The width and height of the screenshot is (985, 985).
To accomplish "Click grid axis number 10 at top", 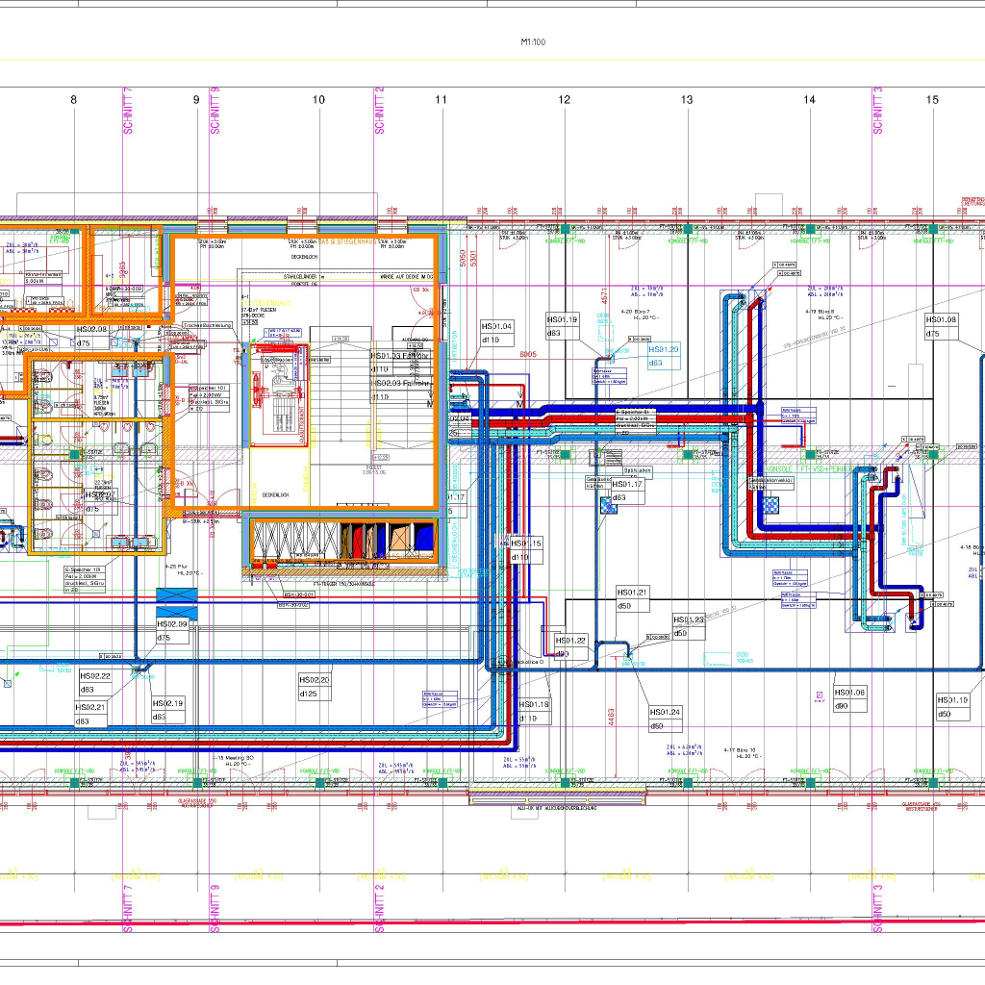I will (318, 100).
